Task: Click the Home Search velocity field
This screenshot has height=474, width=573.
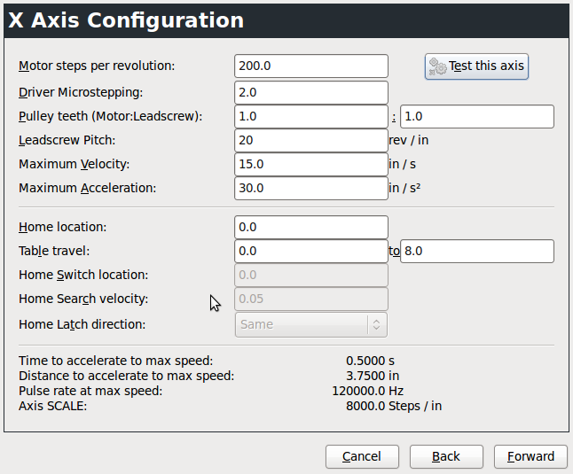Action: click(311, 299)
